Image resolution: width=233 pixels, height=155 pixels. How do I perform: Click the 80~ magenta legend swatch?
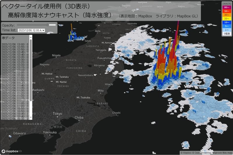coord(226,8)
